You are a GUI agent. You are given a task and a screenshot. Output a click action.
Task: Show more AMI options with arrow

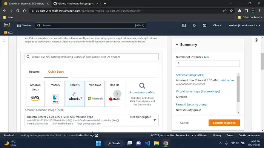(x=117, y=94)
